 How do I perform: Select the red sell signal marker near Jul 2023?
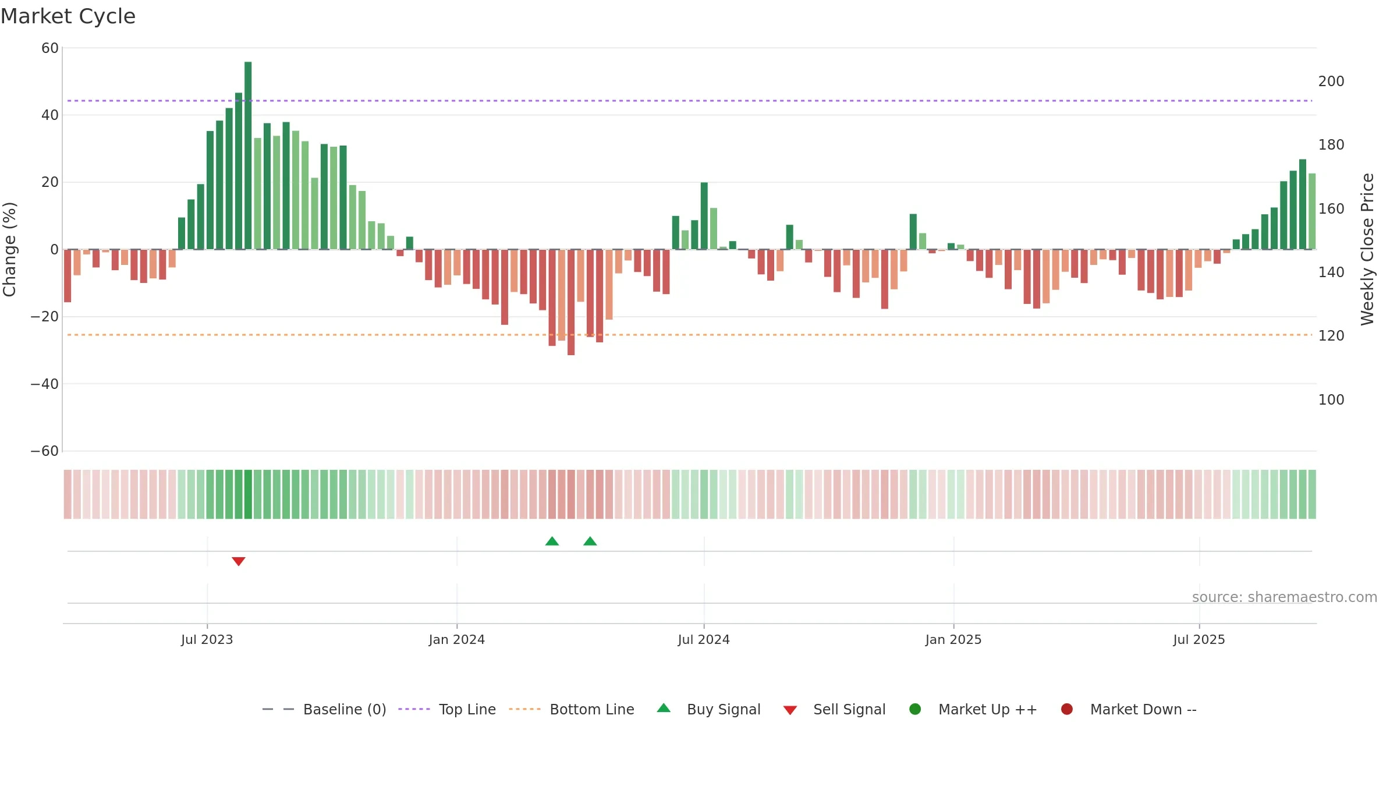(239, 561)
